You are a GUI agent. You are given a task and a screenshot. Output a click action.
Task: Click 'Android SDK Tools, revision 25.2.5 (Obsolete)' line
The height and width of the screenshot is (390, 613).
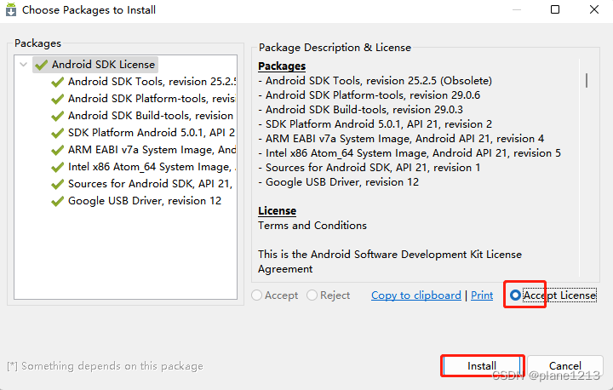[x=375, y=81]
